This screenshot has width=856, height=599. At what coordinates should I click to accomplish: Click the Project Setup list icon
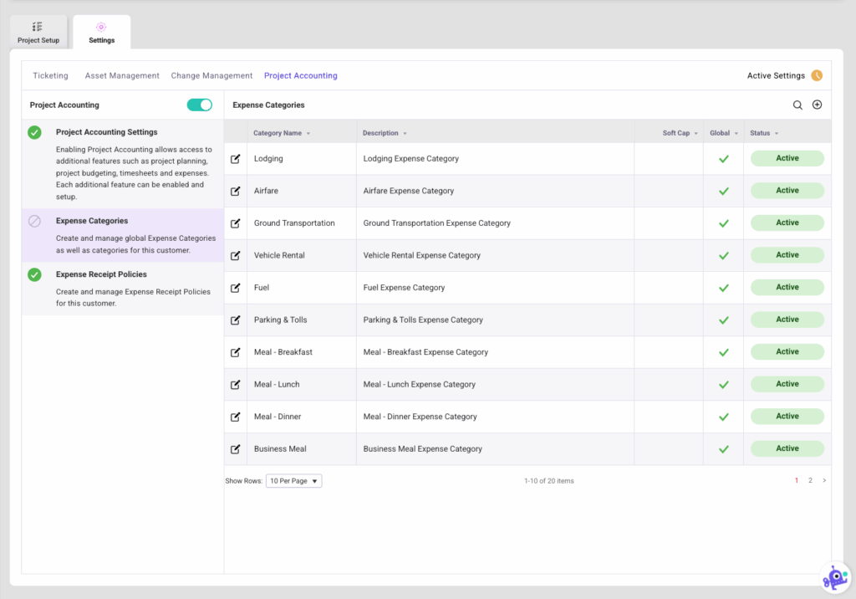tap(38, 25)
